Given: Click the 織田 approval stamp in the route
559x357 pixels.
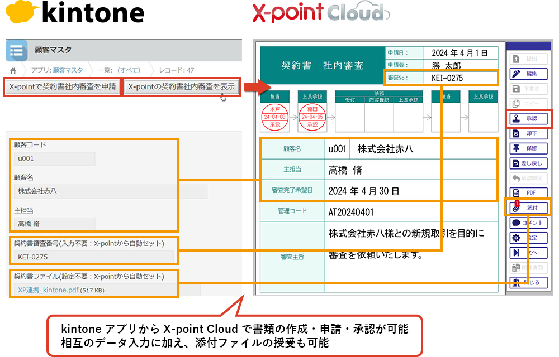Looking at the screenshot, I should (312, 117).
